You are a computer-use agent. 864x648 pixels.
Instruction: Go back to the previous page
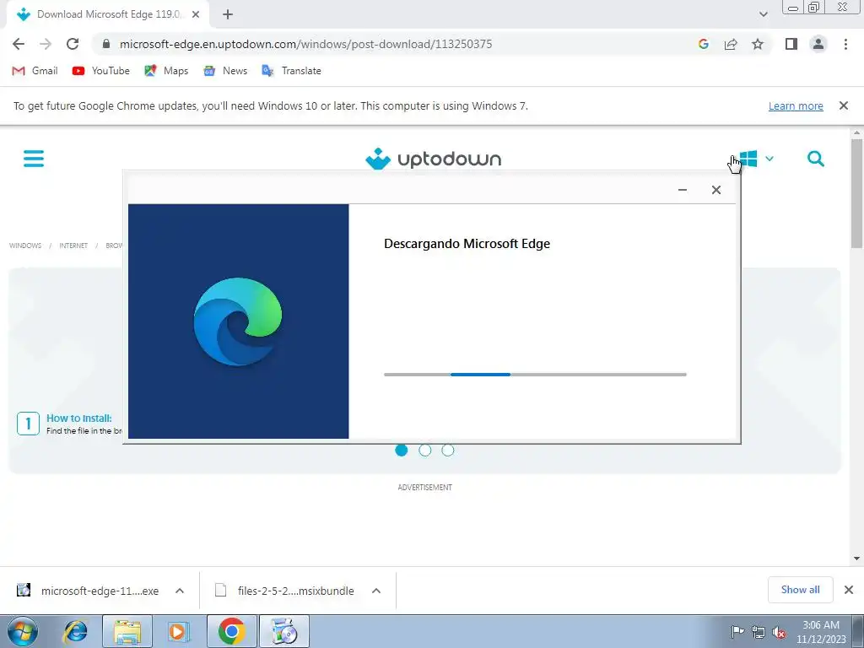click(19, 44)
